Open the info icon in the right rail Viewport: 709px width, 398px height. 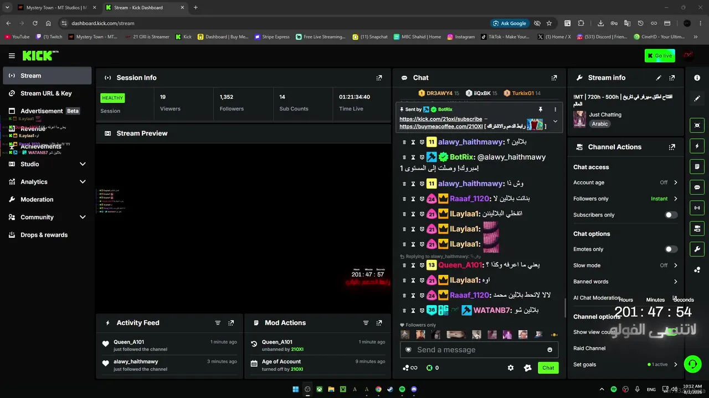click(x=697, y=78)
